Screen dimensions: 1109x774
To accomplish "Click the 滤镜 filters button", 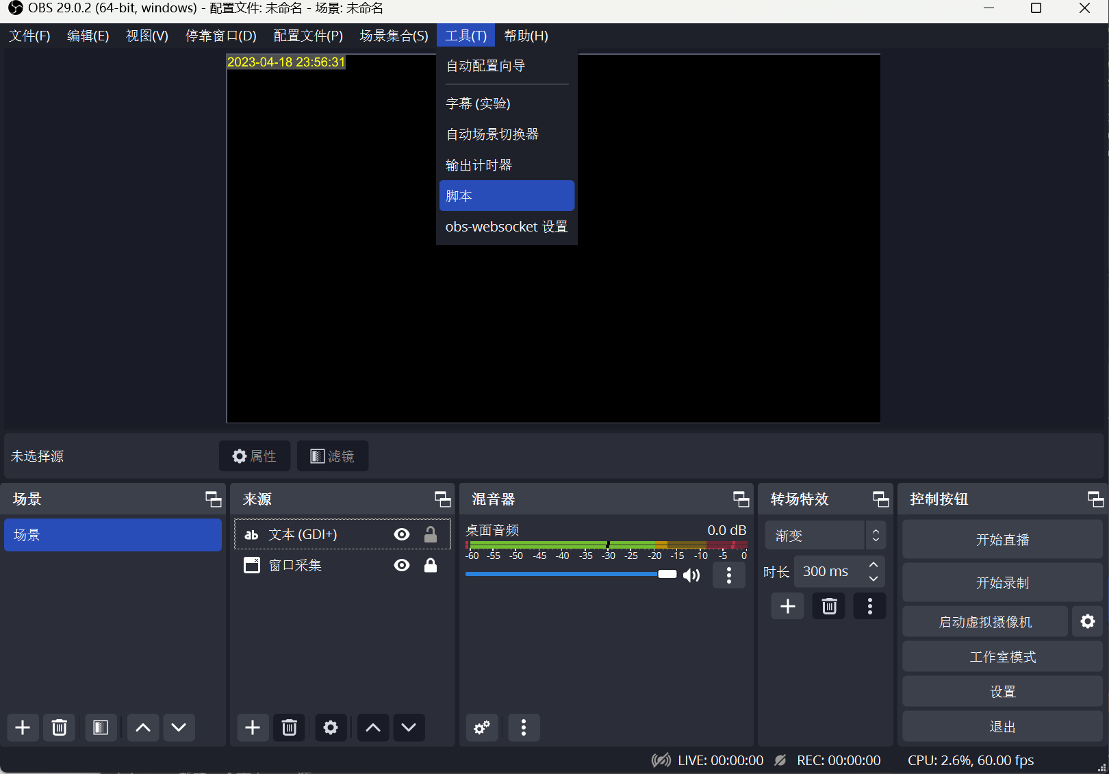I will click(333, 456).
